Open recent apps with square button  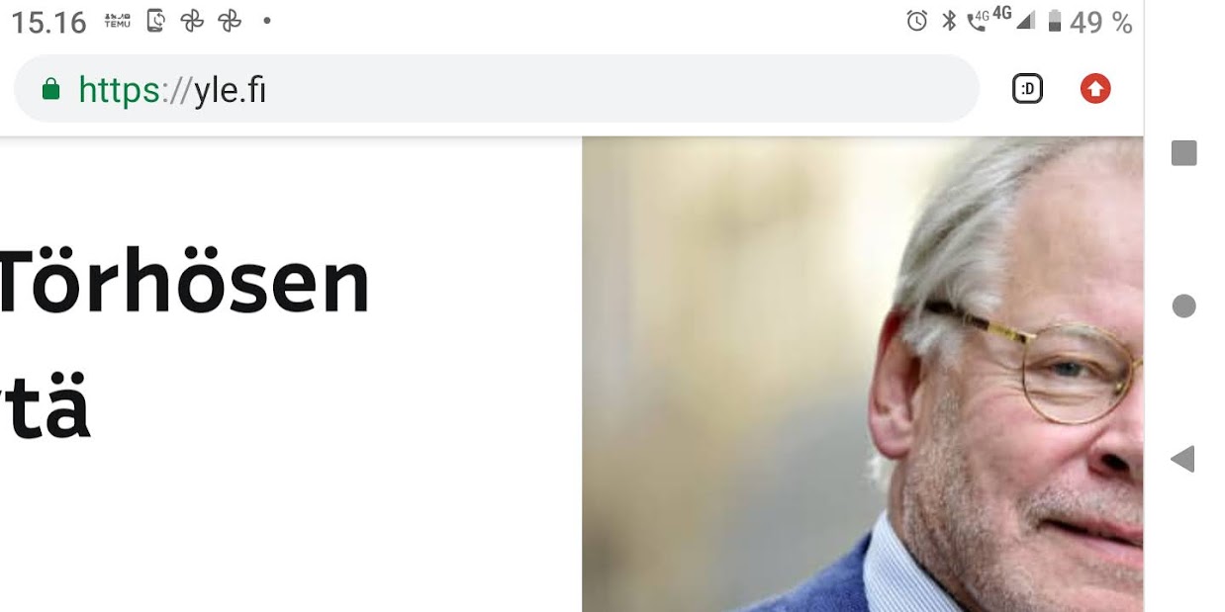click(x=1184, y=153)
